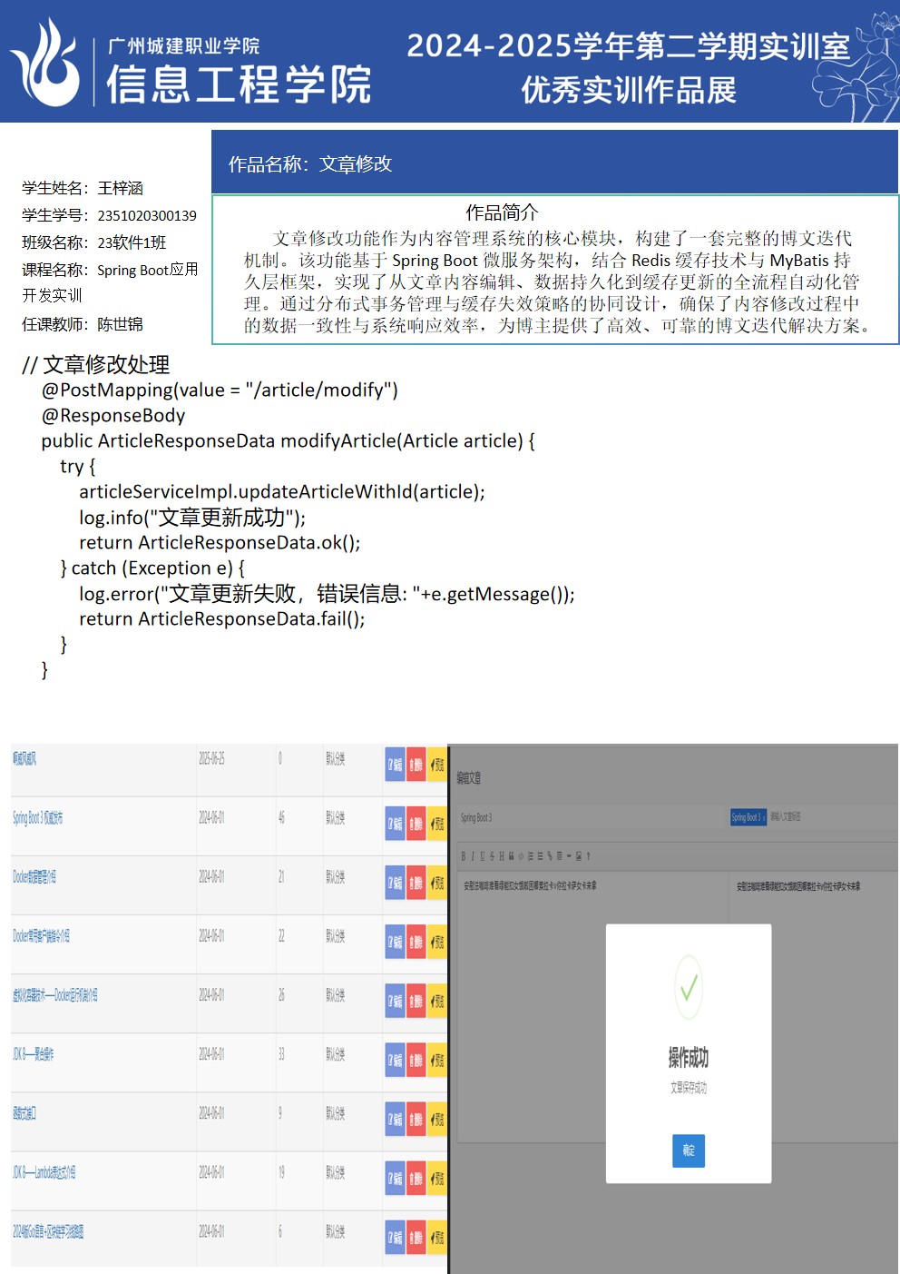Insert a blockquote using the quote icon
Screen dimensions: 900x1274
(512, 856)
